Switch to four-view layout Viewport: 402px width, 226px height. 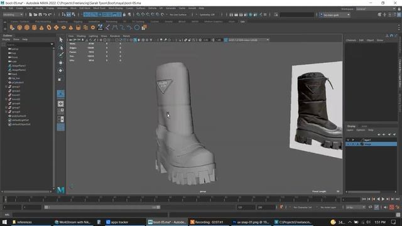(61, 111)
